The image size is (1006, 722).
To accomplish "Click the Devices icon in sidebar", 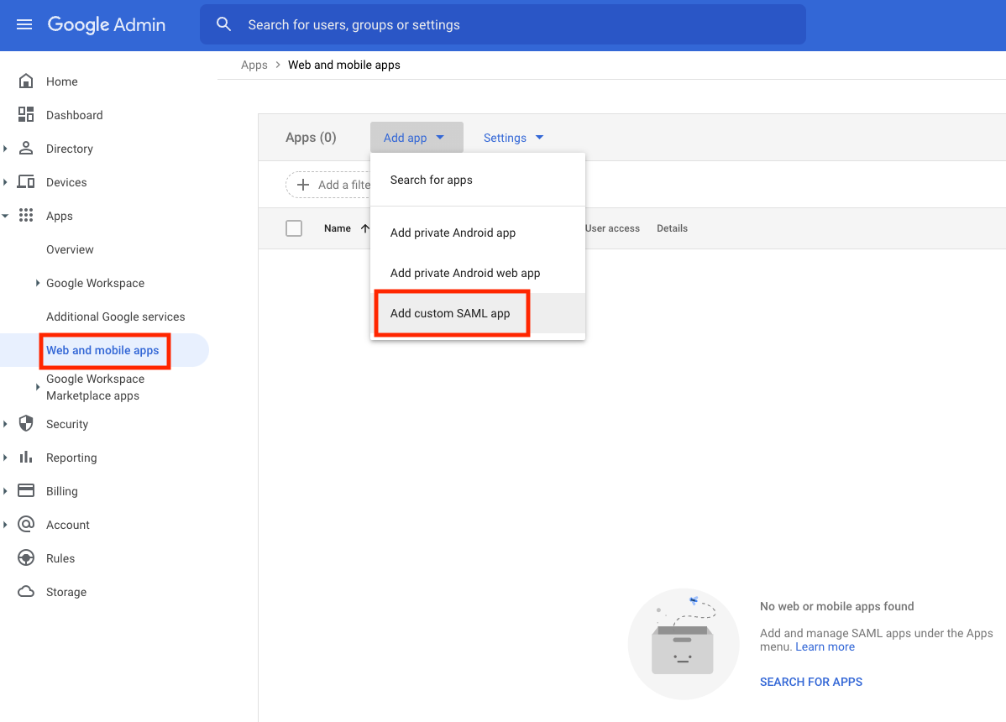I will [26, 181].
